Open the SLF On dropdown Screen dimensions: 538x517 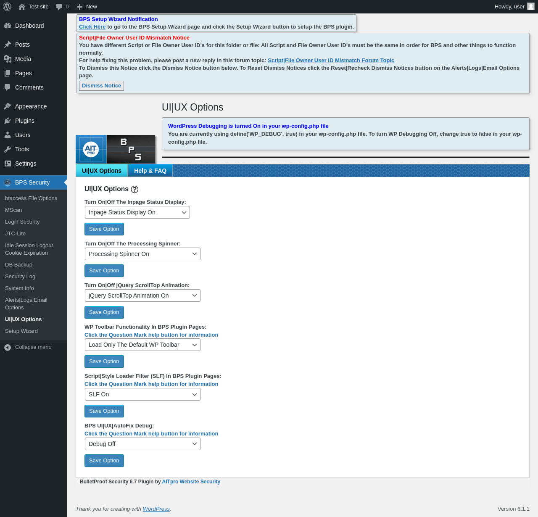[142, 394]
